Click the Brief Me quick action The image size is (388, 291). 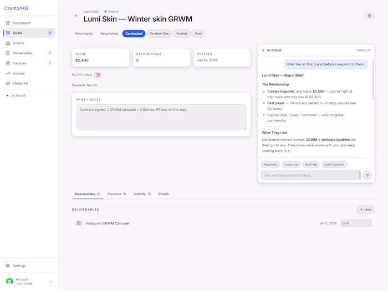click(x=311, y=165)
